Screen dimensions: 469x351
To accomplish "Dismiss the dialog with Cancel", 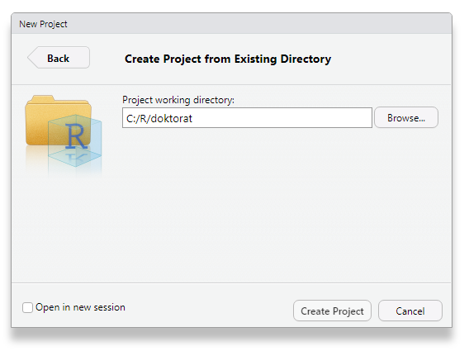I will click(410, 311).
